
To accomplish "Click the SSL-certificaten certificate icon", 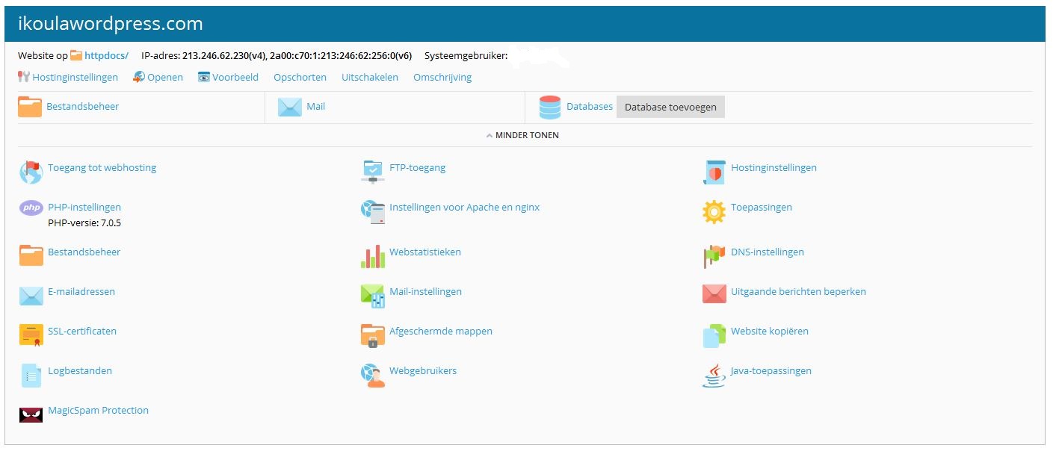I will coord(31,335).
